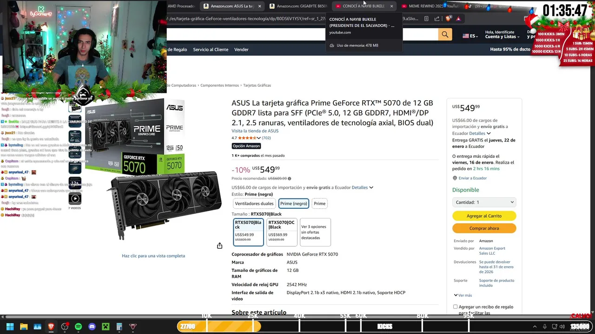Click Tarjetas Gráficas breadcrumb

point(257,85)
